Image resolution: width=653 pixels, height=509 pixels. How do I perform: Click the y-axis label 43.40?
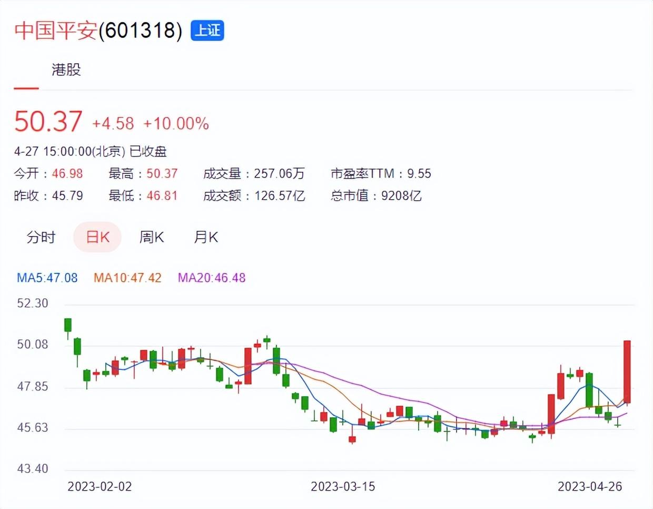(x=33, y=469)
